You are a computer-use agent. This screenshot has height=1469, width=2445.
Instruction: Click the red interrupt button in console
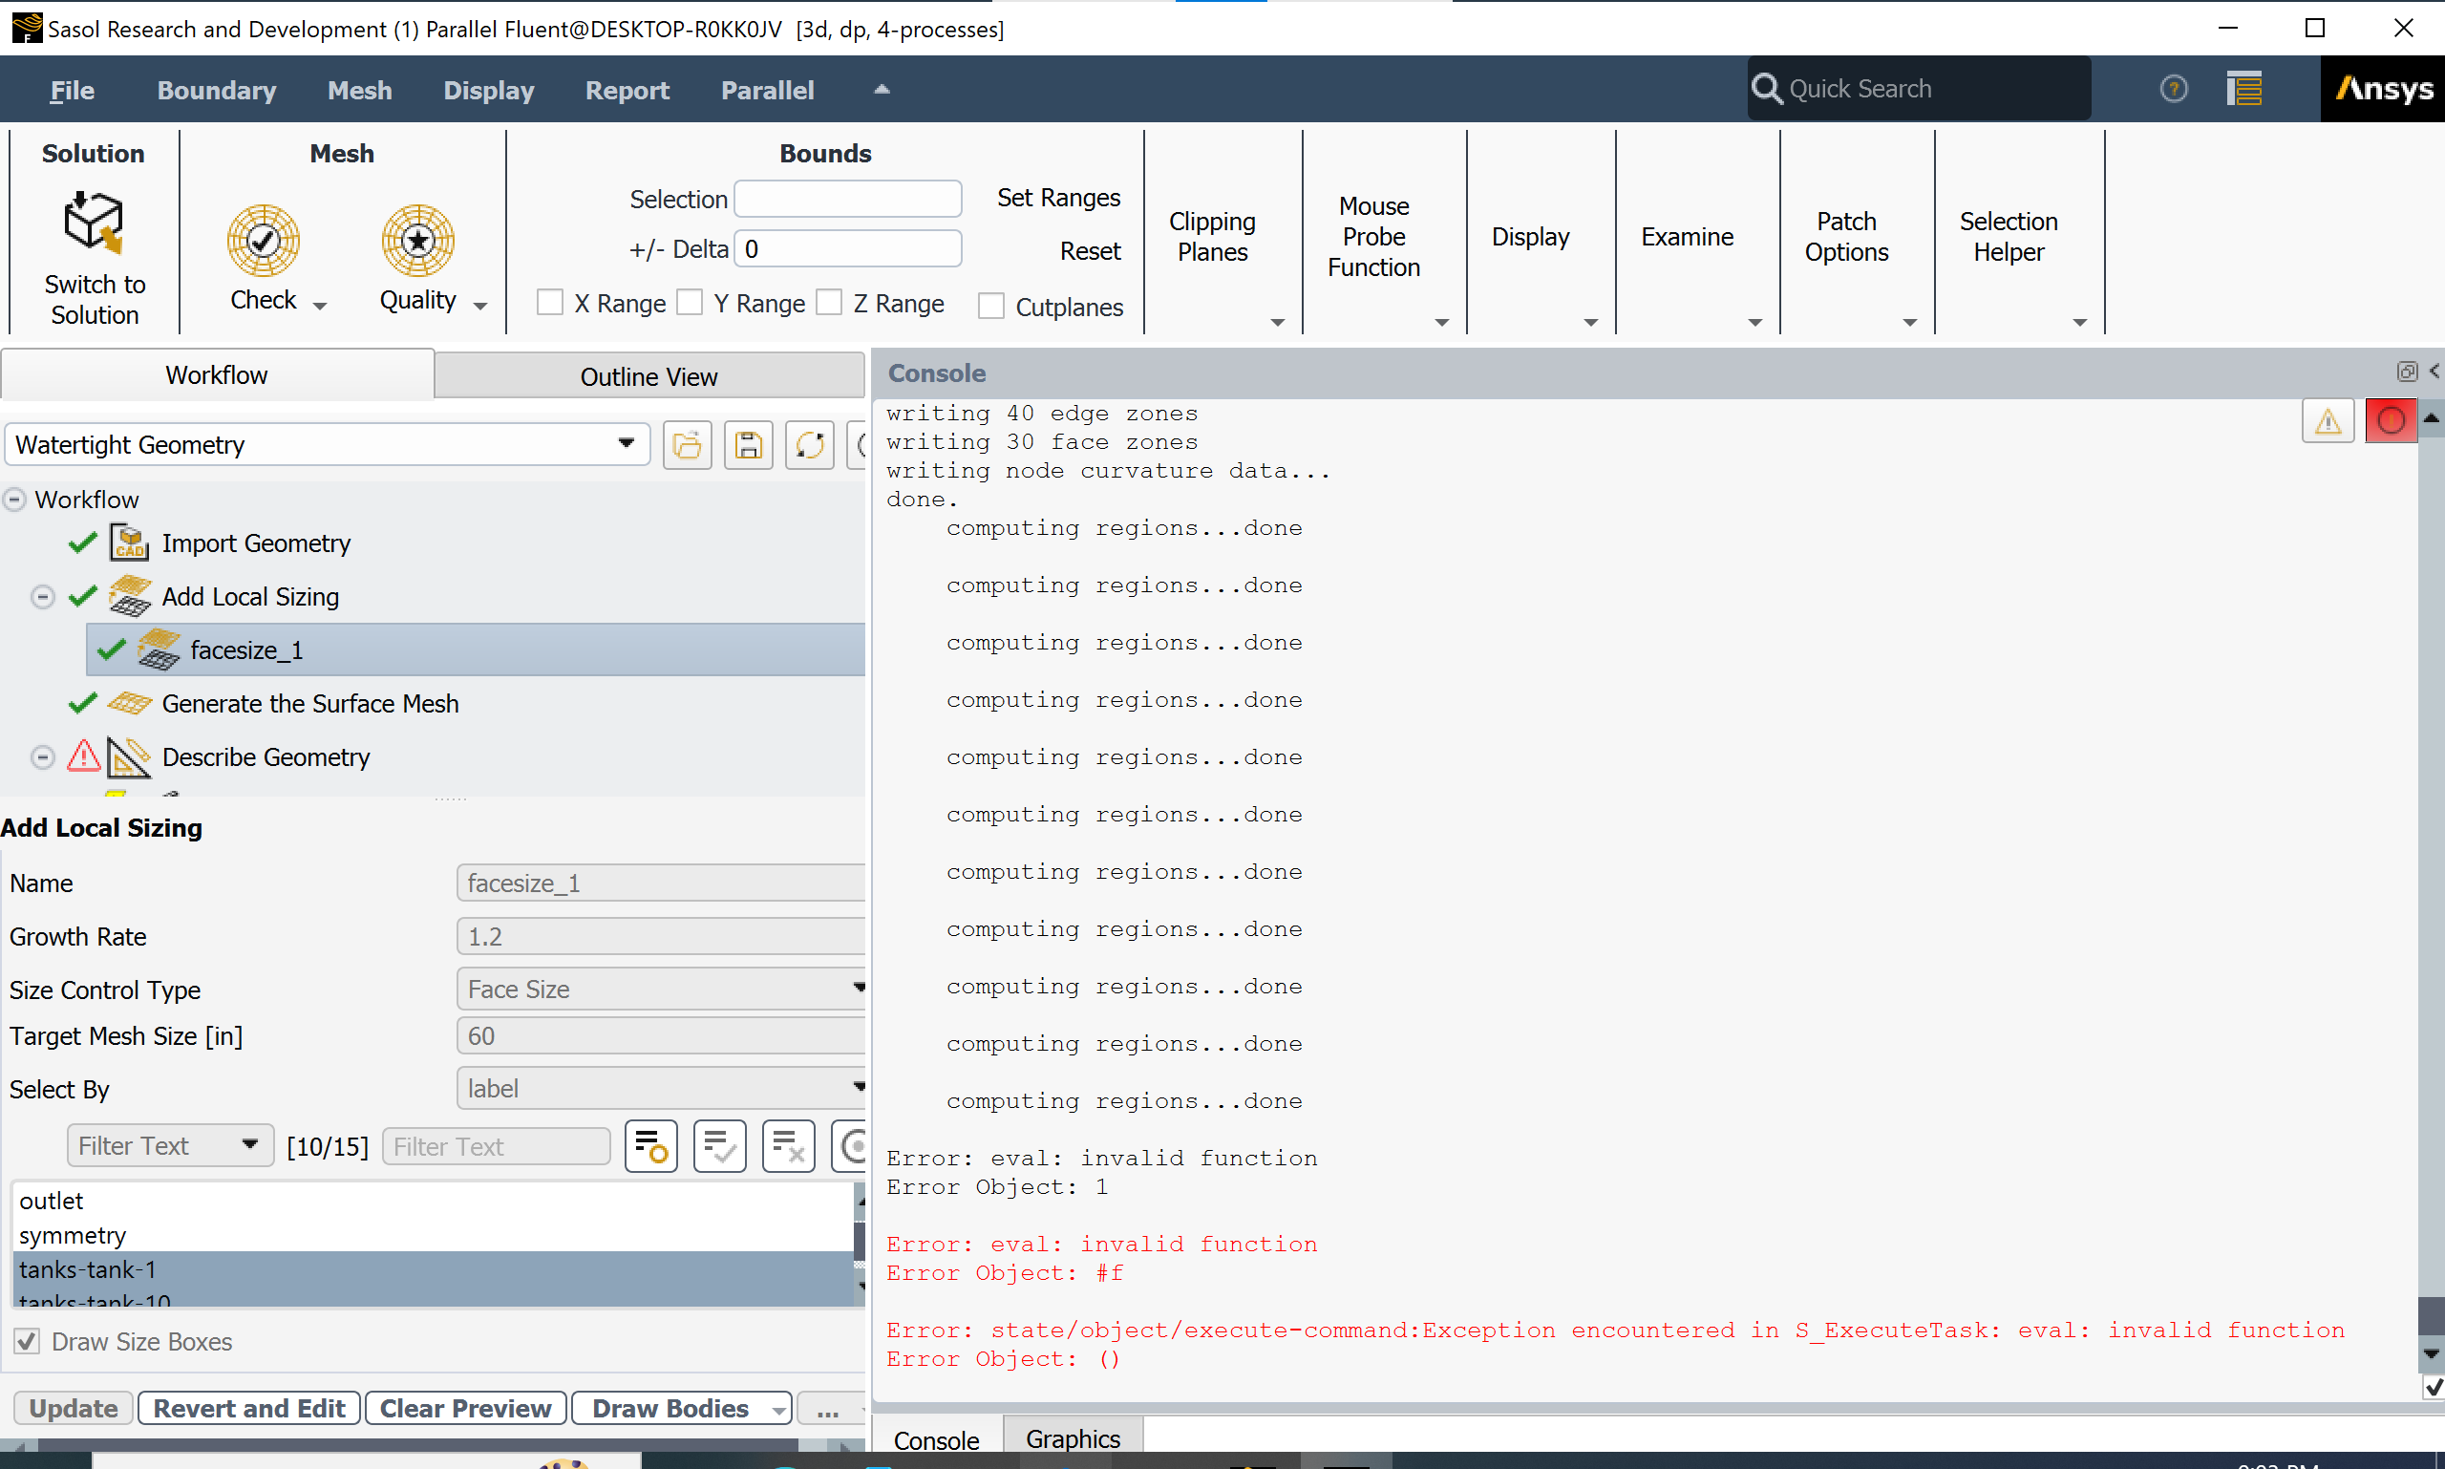[2390, 422]
